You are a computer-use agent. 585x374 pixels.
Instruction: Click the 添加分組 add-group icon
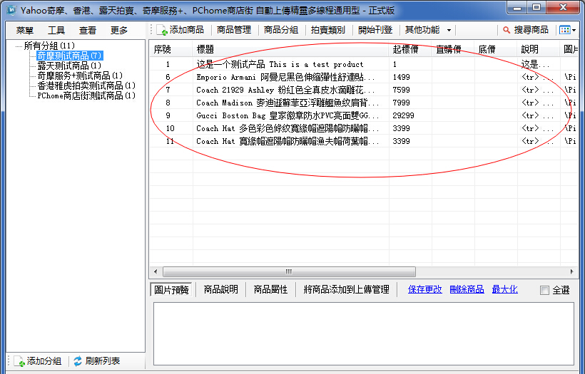19,361
